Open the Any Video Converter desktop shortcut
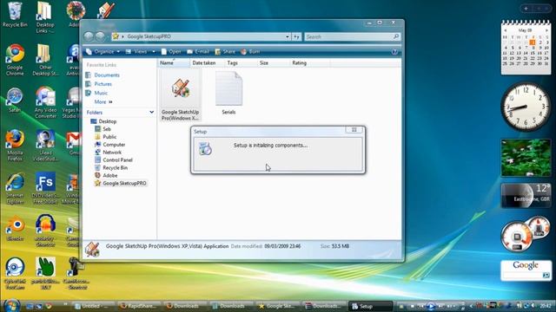556x312 pixels. (x=45, y=102)
